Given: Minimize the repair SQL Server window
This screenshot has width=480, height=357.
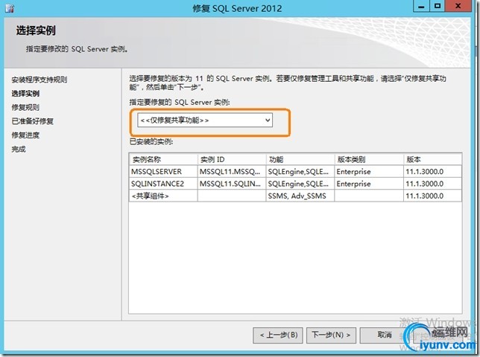Looking at the screenshot, I should tap(422, 6).
